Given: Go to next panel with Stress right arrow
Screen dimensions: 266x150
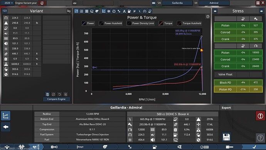Looking at the screenshot, I should pyautogui.click(x=261, y=11).
